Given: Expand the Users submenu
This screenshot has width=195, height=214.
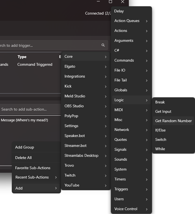Looking at the screenshot, I should pyautogui.click(x=131, y=199).
